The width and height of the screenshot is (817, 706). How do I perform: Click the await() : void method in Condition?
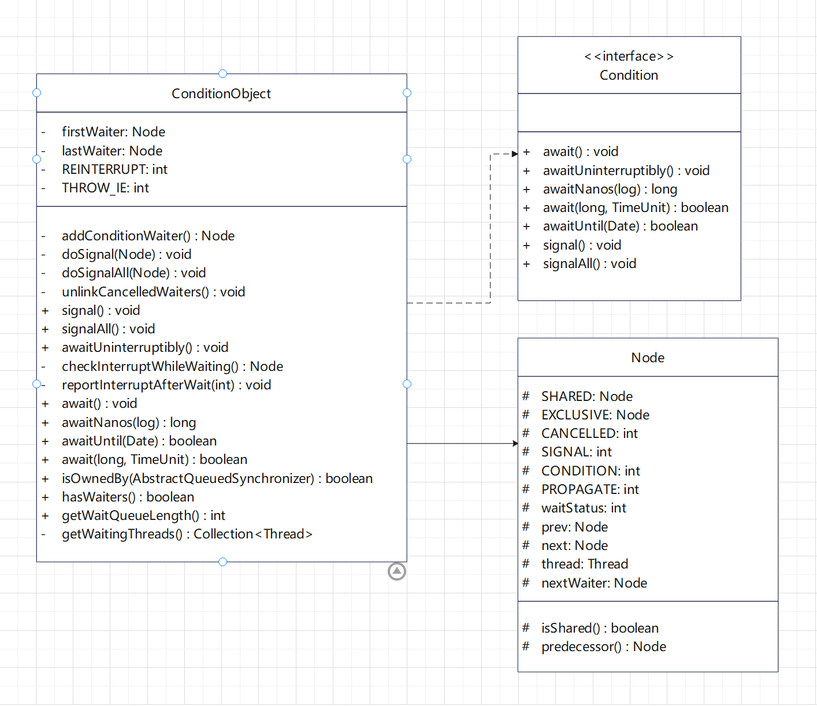[x=580, y=151]
